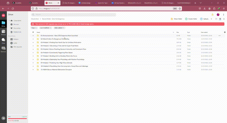Click the circular icon at sidebar bottom
227x123 pixels.
(x=3, y=118)
